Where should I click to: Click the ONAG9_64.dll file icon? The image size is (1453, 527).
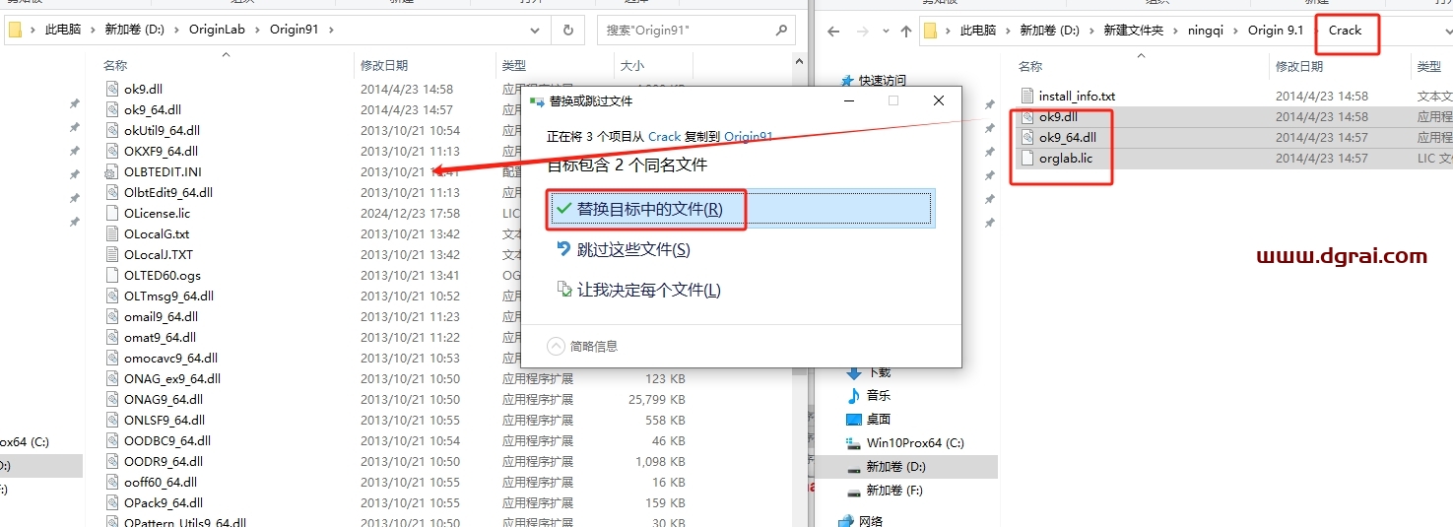click(111, 399)
